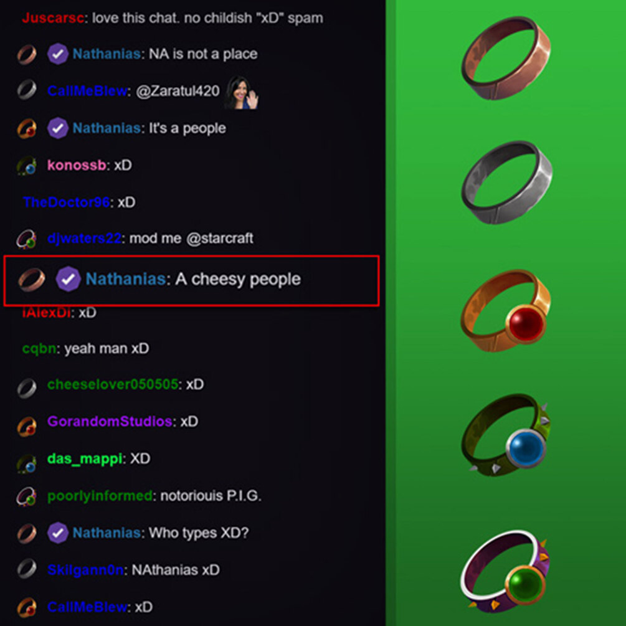Click the waving woman emote after @Zaratul420
The width and height of the screenshot is (626, 626).
point(241,93)
